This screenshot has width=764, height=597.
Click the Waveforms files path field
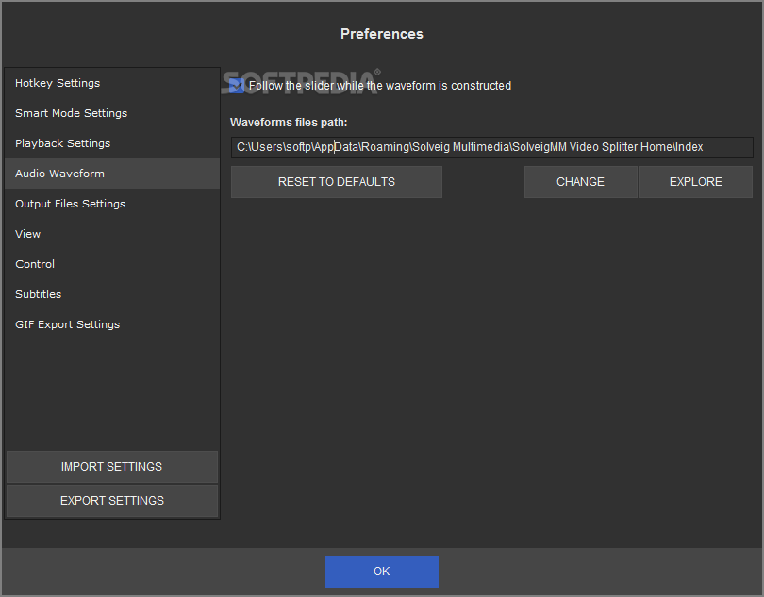tap(492, 147)
